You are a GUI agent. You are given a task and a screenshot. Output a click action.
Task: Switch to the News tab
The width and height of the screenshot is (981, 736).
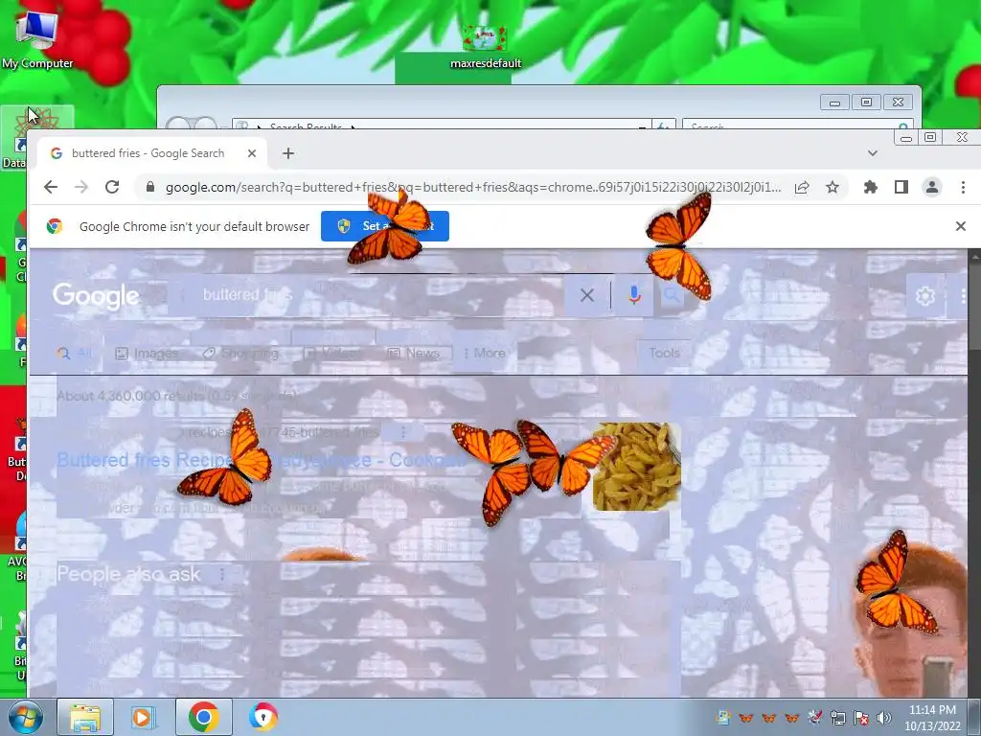[x=414, y=354]
